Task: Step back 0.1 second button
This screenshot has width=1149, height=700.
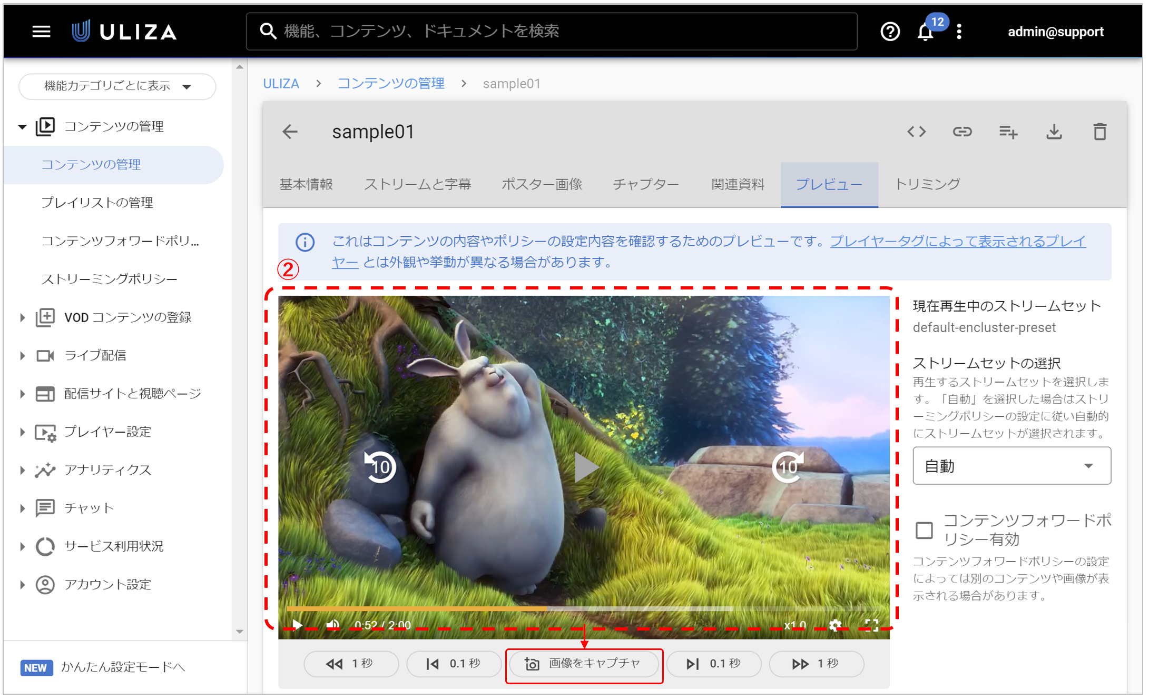Action: click(x=454, y=664)
